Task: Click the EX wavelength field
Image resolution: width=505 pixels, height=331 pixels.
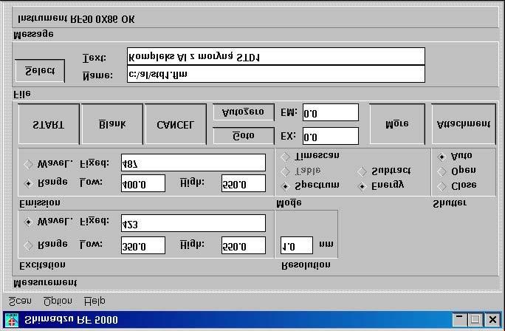Action: [331, 136]
